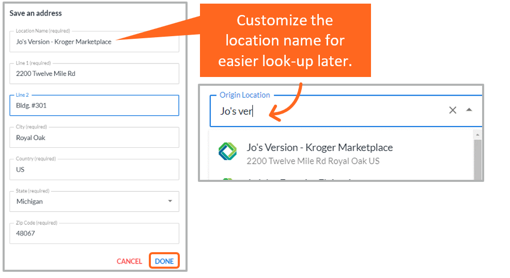
Task: Open the State dropdown showing Michigan
Action: click(95, 201)
